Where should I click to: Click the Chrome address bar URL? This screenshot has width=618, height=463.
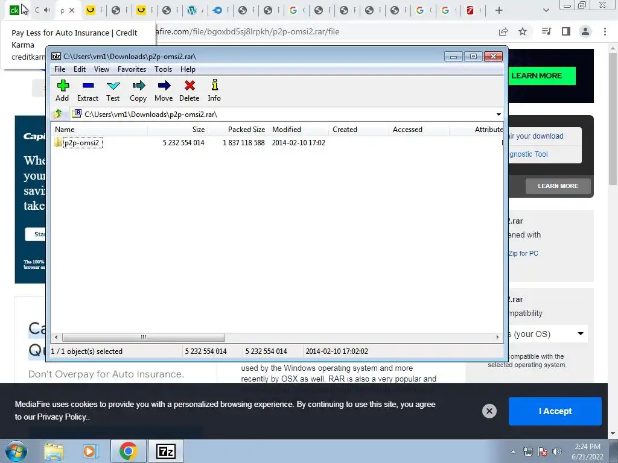tap(247, 31)
